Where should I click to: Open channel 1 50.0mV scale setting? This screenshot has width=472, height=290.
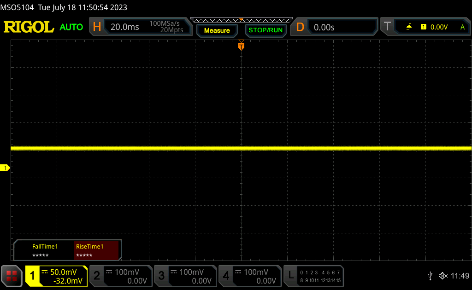click(x=63, y=272)
